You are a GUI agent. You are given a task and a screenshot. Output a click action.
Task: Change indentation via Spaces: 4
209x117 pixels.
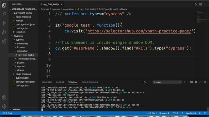pos(164,113)
